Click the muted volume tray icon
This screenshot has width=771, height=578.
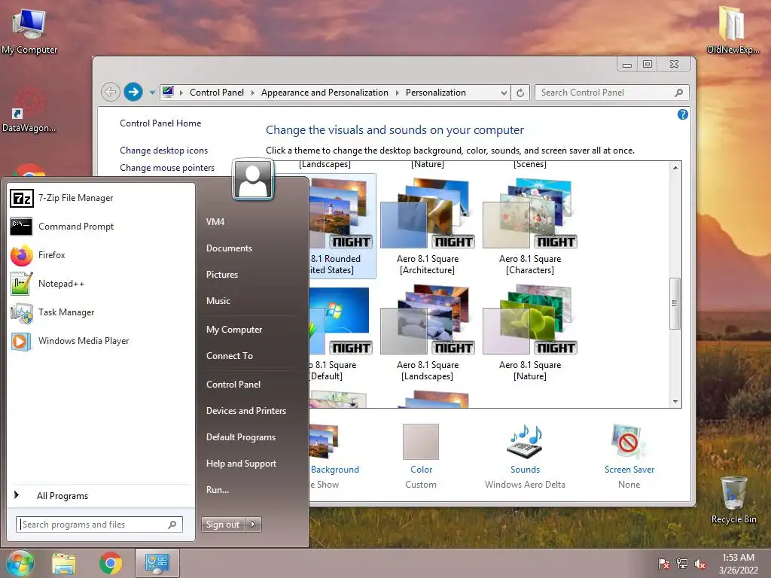pos(700,564)
